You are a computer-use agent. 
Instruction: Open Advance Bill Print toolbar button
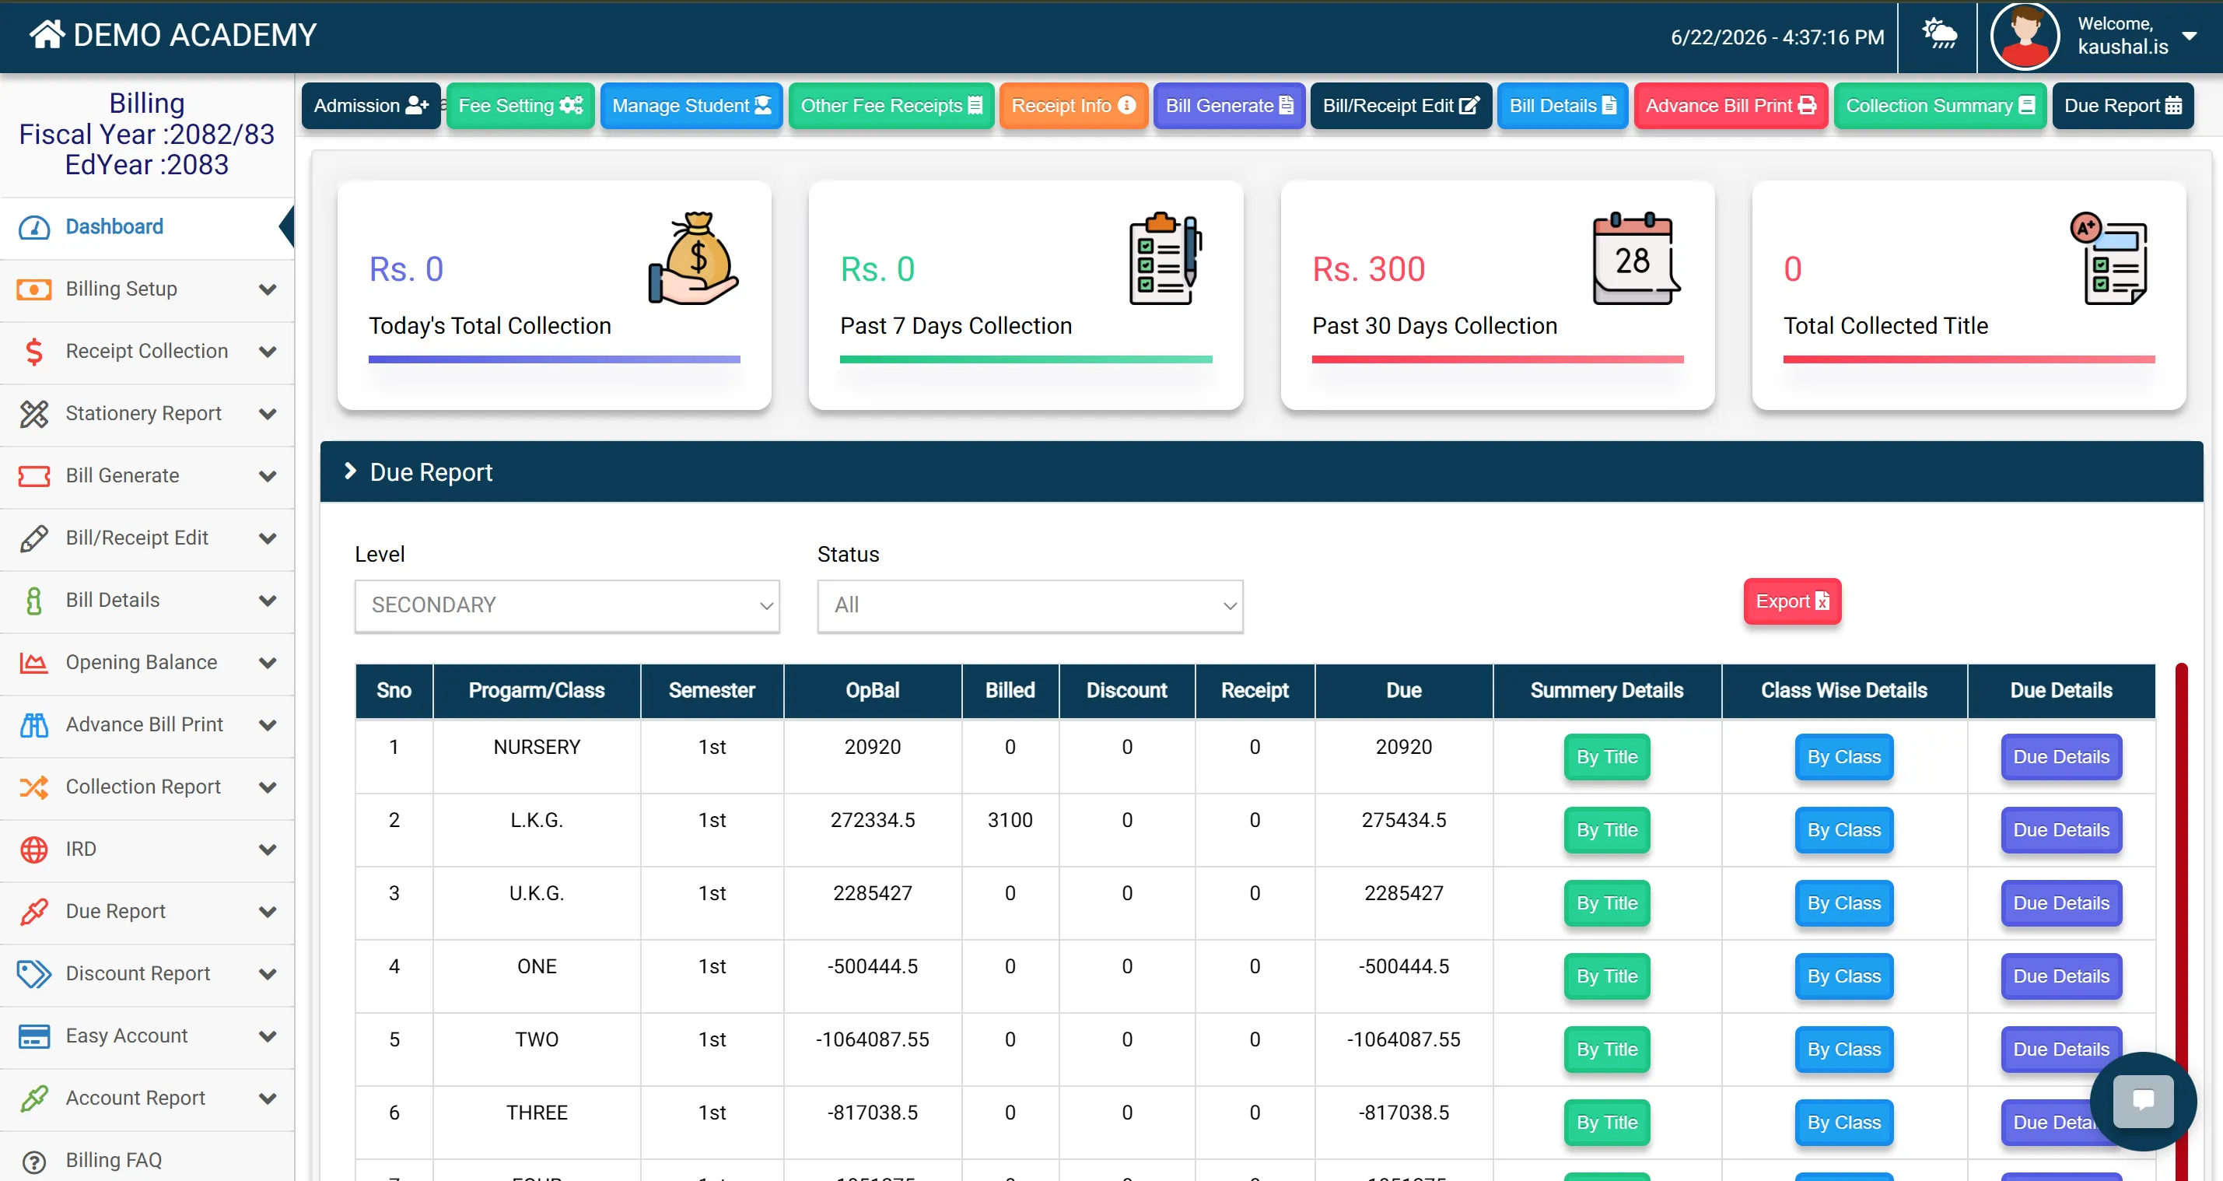(x=1730, y=105)
